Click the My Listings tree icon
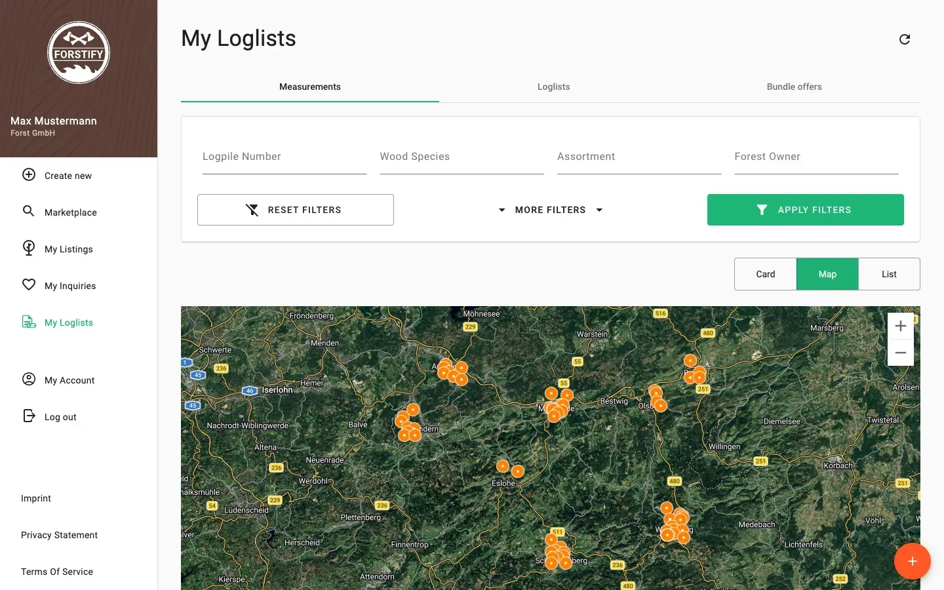This screenshot has height=590, width=944. tap(29, 248)
